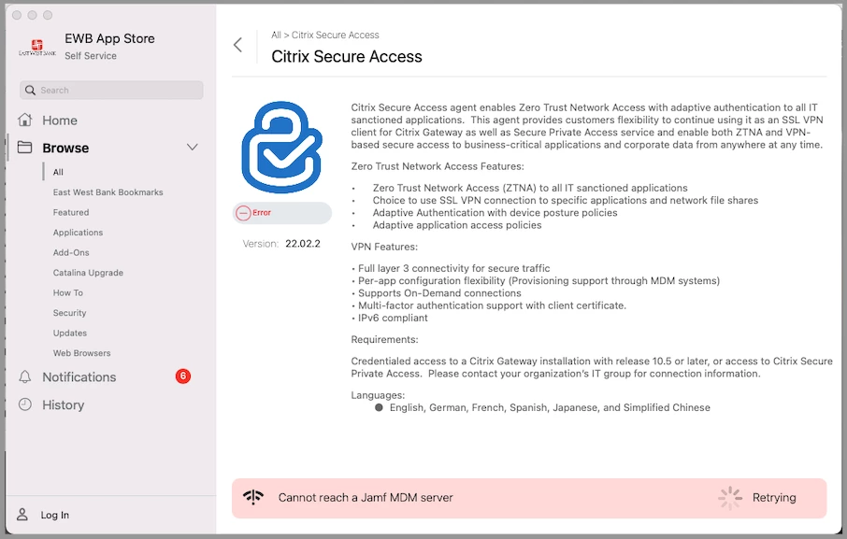Select the All category
The width and height of the screenshot is (847, 539).
click(58, 172)
